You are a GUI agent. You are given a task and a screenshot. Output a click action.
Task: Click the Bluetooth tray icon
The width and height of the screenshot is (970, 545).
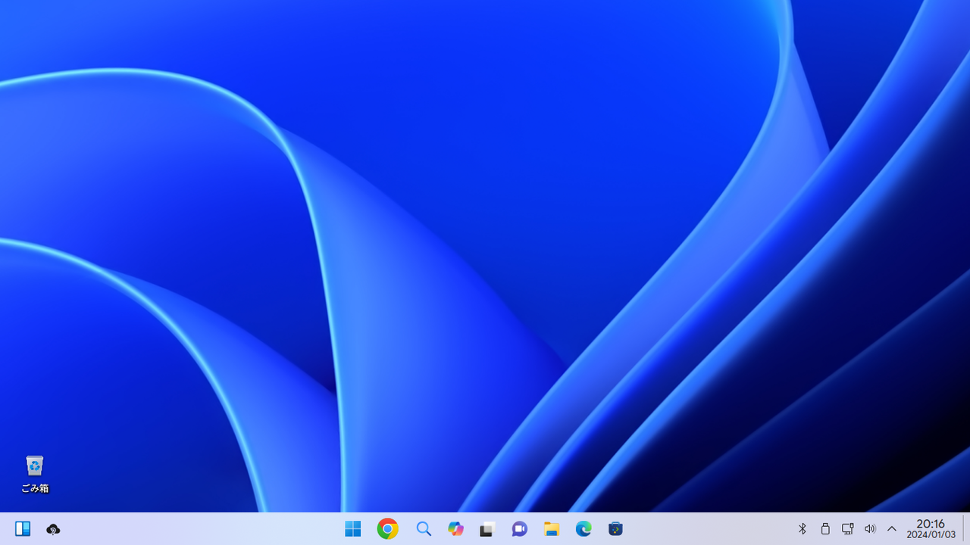click(803, 529)
